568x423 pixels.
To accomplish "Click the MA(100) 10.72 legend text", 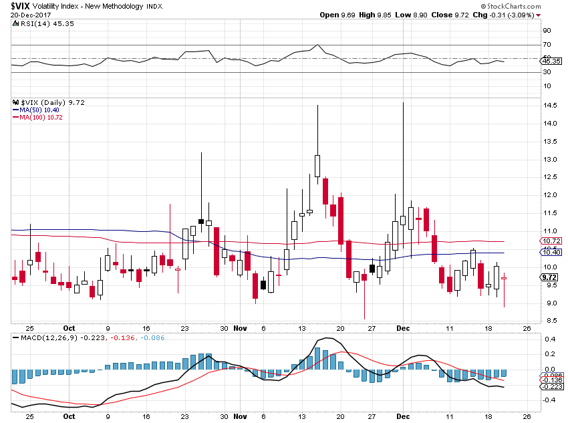I will 41,118.
